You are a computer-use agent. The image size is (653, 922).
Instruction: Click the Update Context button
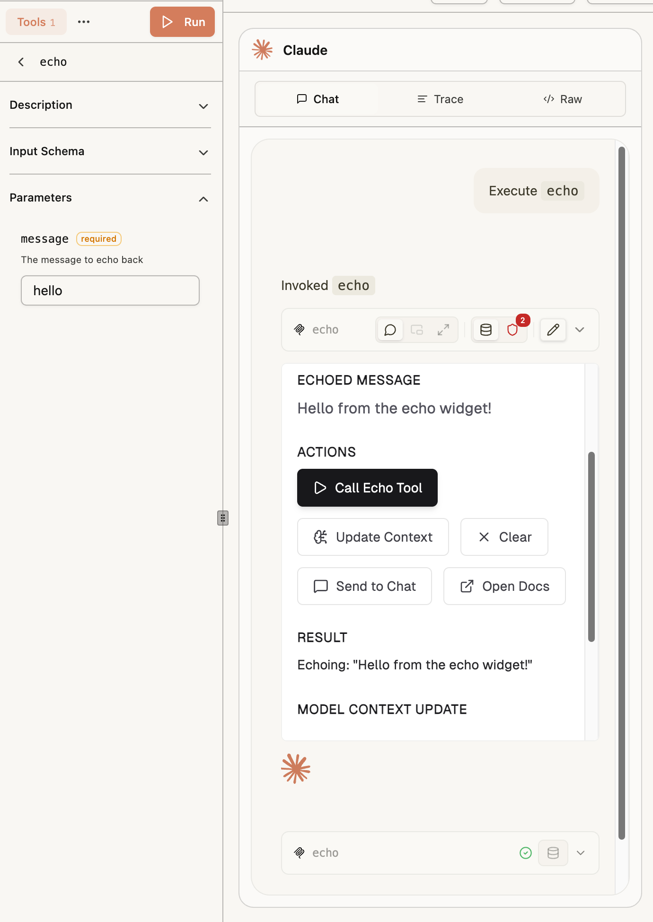tap(373, 537)
